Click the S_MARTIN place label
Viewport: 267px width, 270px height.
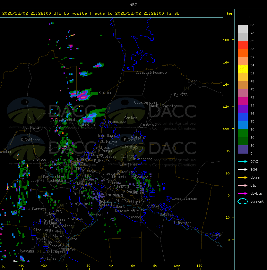121,187
